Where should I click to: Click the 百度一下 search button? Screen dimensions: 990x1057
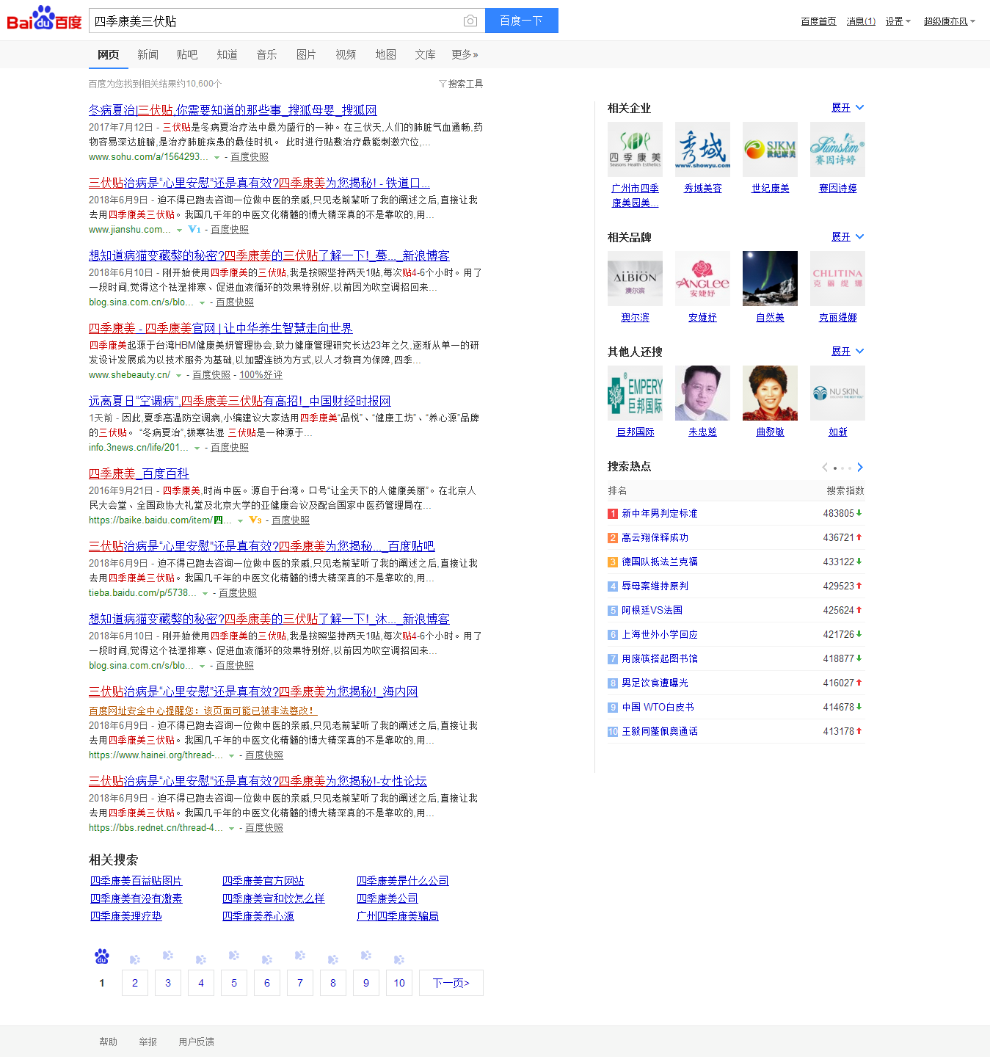tap(521, 21)
